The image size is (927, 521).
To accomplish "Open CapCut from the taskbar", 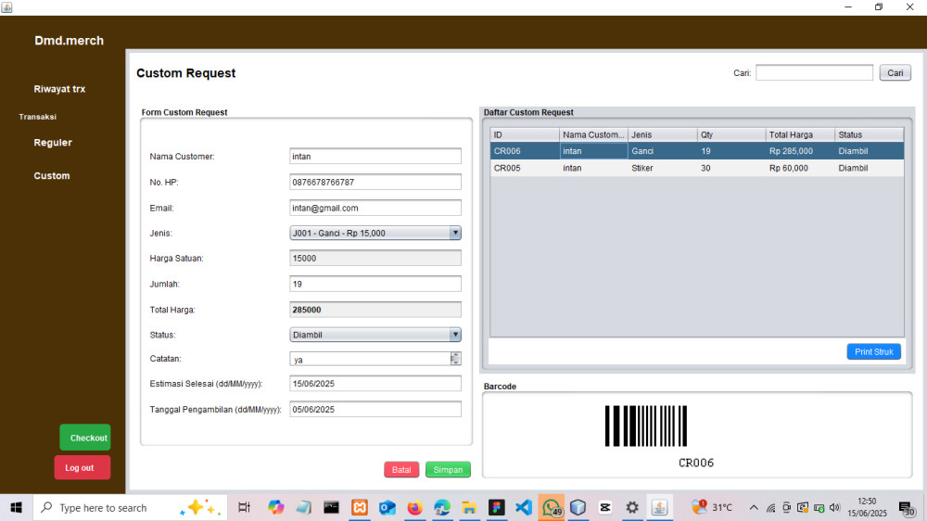I will pos(604,507).
